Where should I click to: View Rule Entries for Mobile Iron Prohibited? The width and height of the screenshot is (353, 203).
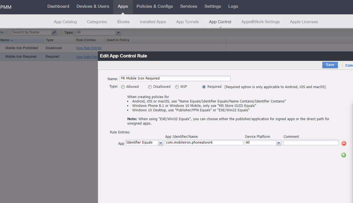89,48
